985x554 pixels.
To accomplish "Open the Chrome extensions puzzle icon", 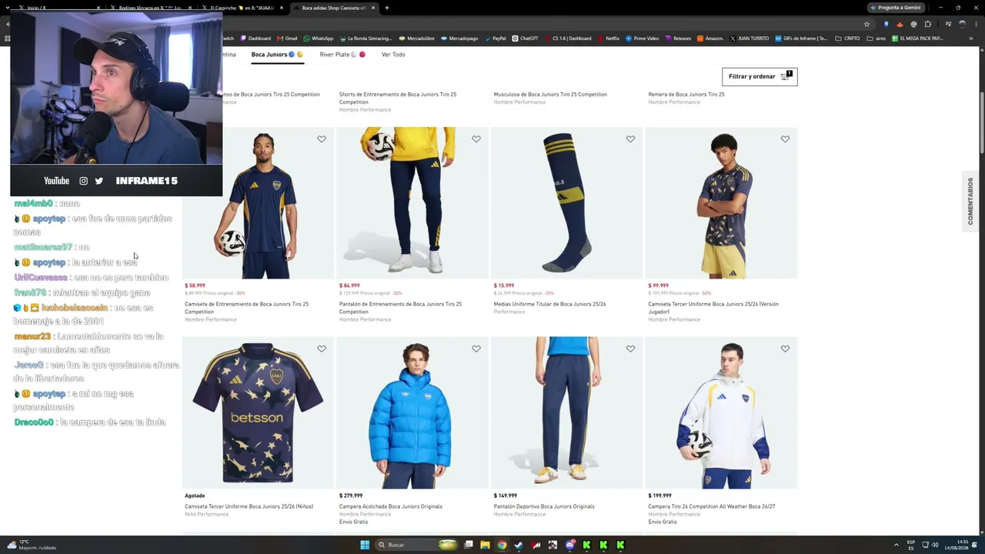I will point(927,24).
